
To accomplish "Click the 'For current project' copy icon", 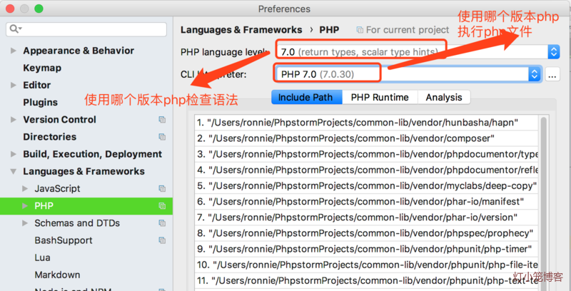I will tap(360, 30).
